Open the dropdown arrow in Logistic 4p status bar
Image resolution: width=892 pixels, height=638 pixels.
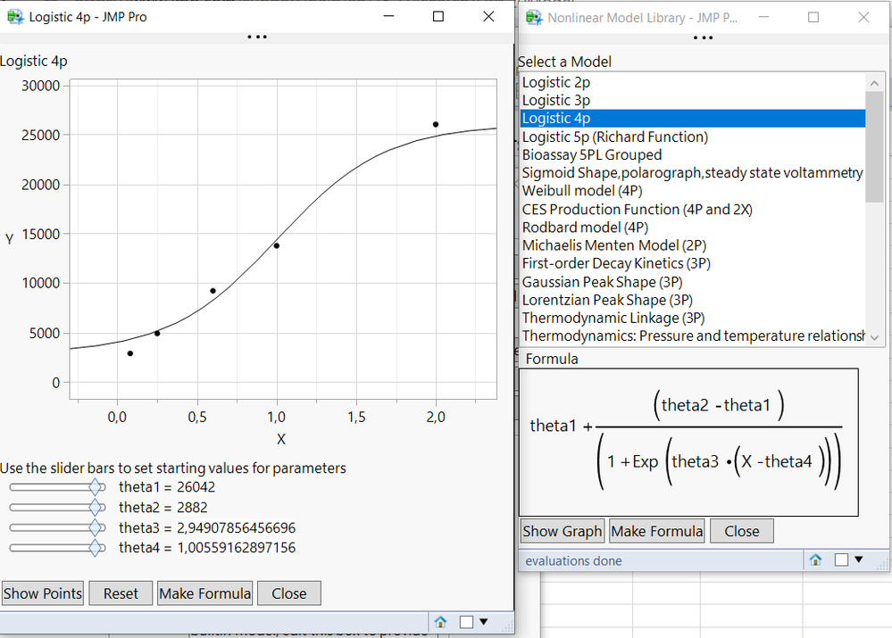(484, 622)
